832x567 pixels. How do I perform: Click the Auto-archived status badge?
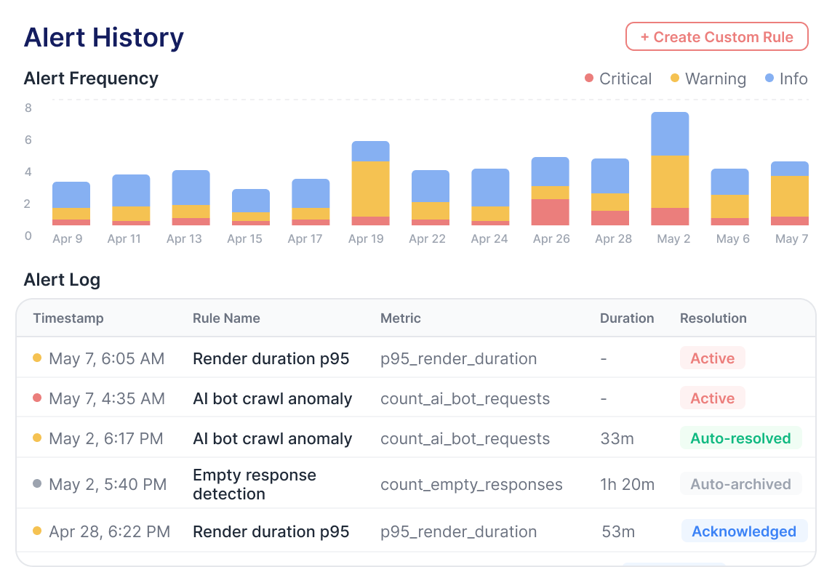pyautogui.click(x=741, y=483)
